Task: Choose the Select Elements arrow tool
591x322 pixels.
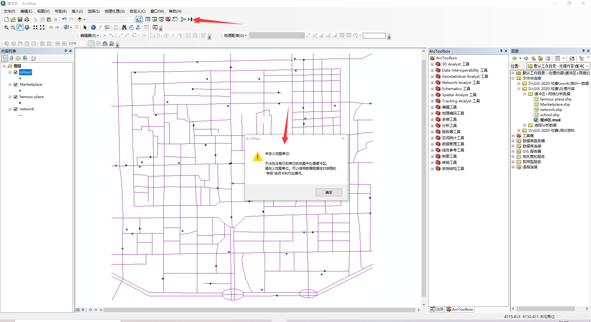Action: [x=85, y=27]
